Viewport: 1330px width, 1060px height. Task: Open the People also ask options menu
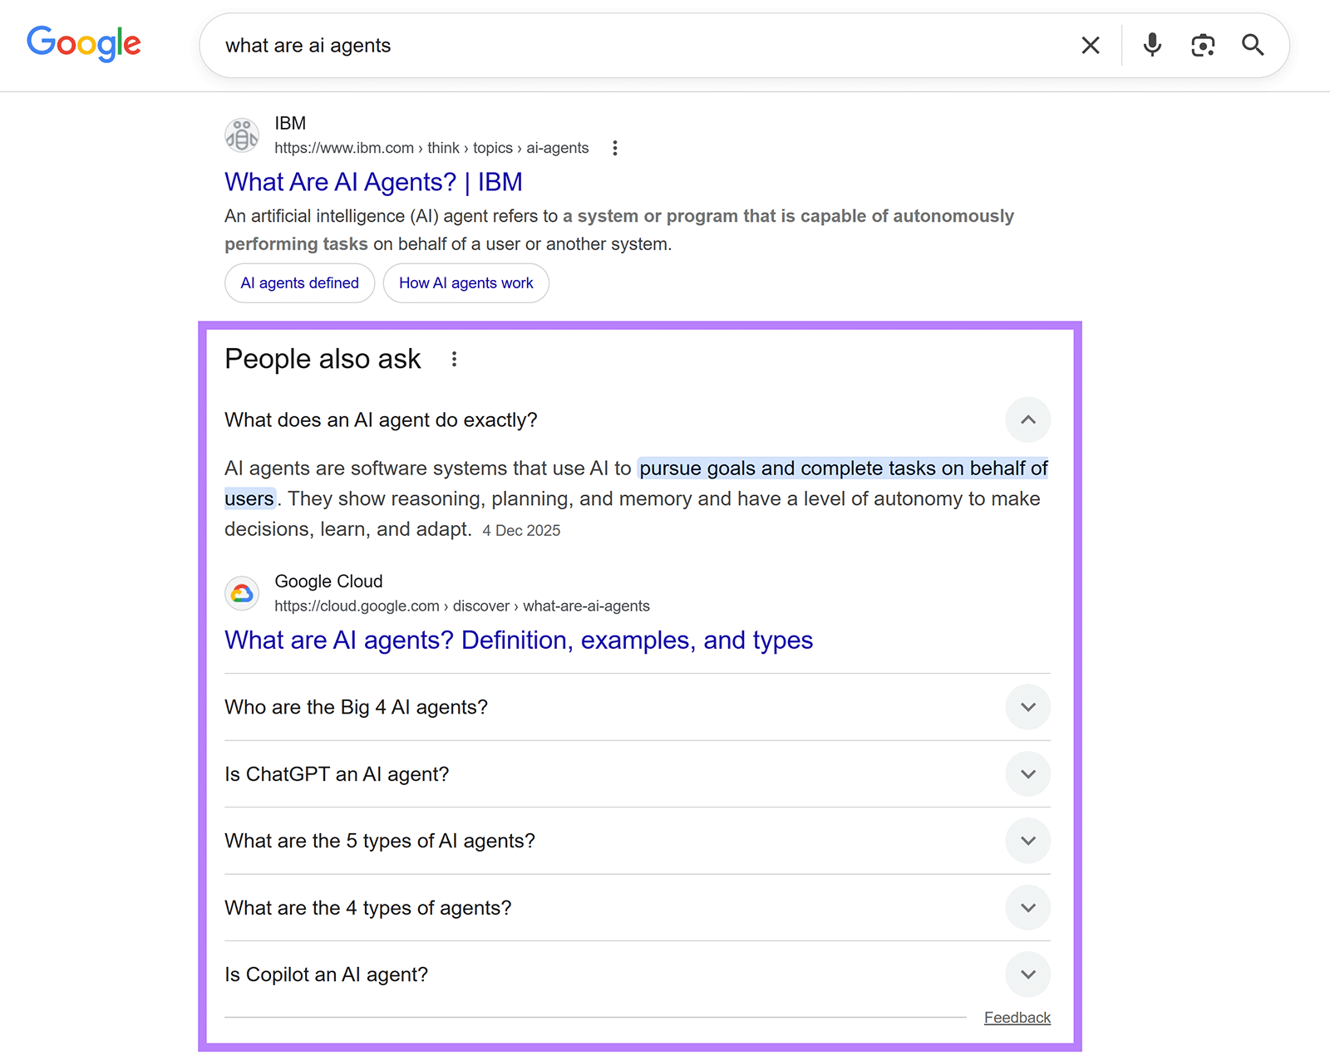click(454, 359)
